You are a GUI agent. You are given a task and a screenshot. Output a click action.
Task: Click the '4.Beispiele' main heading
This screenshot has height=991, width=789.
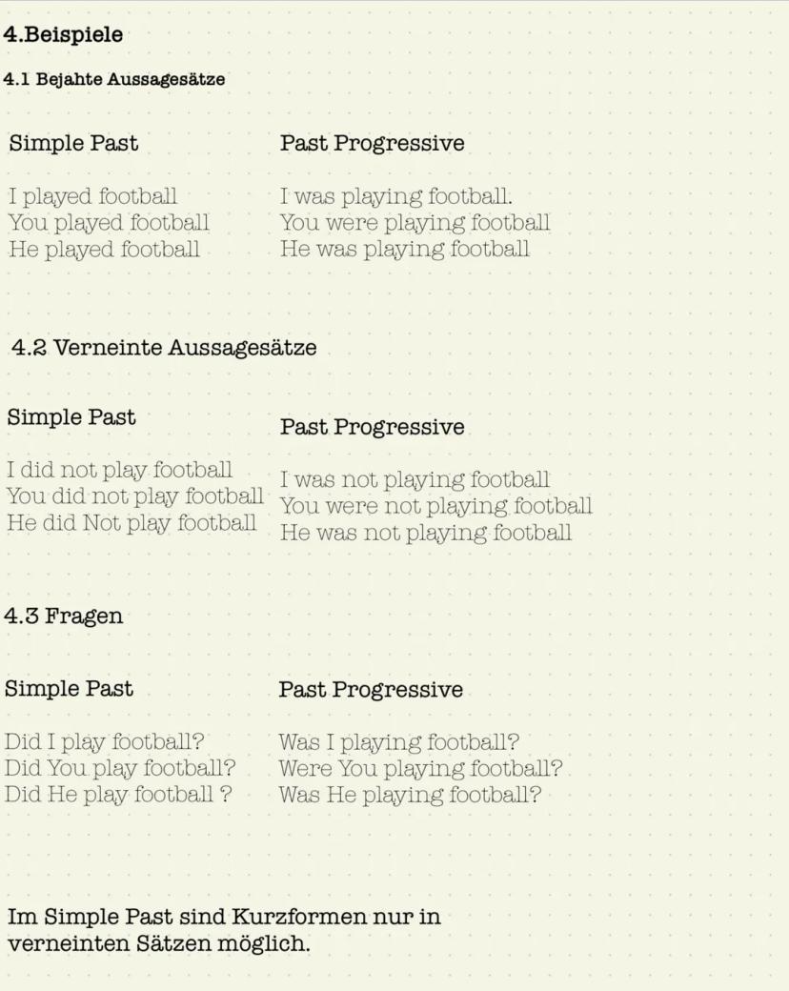tap(63, 35)
